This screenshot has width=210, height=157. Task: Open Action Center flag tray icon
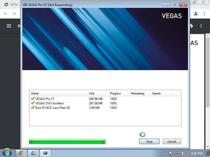[x=171, y=154]
